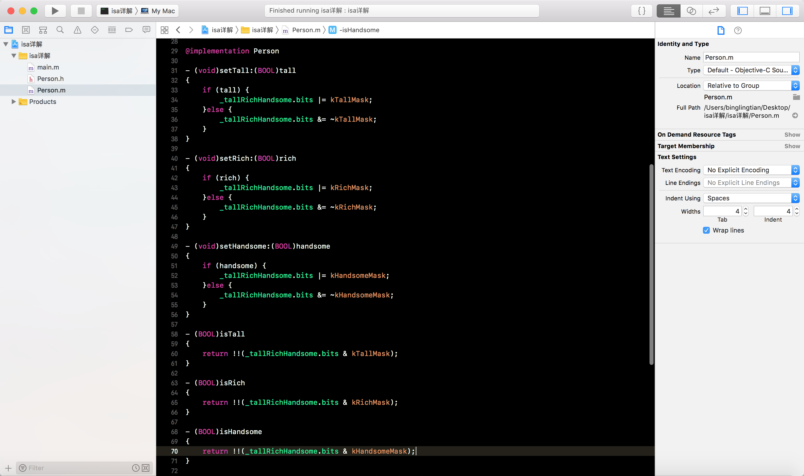Run the project with the Play button

55,11
